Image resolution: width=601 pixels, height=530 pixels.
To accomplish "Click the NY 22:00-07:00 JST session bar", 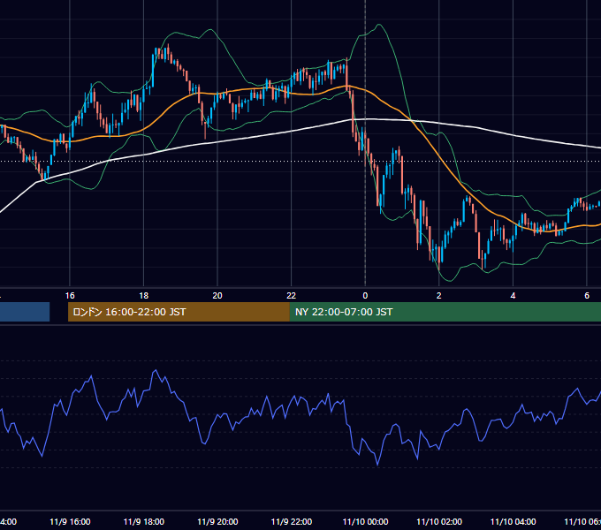I will (445, 312).
